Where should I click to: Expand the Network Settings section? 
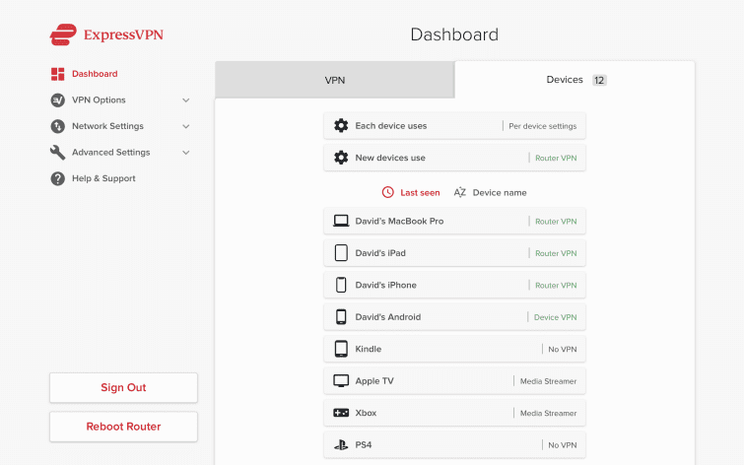coord(186,126)
